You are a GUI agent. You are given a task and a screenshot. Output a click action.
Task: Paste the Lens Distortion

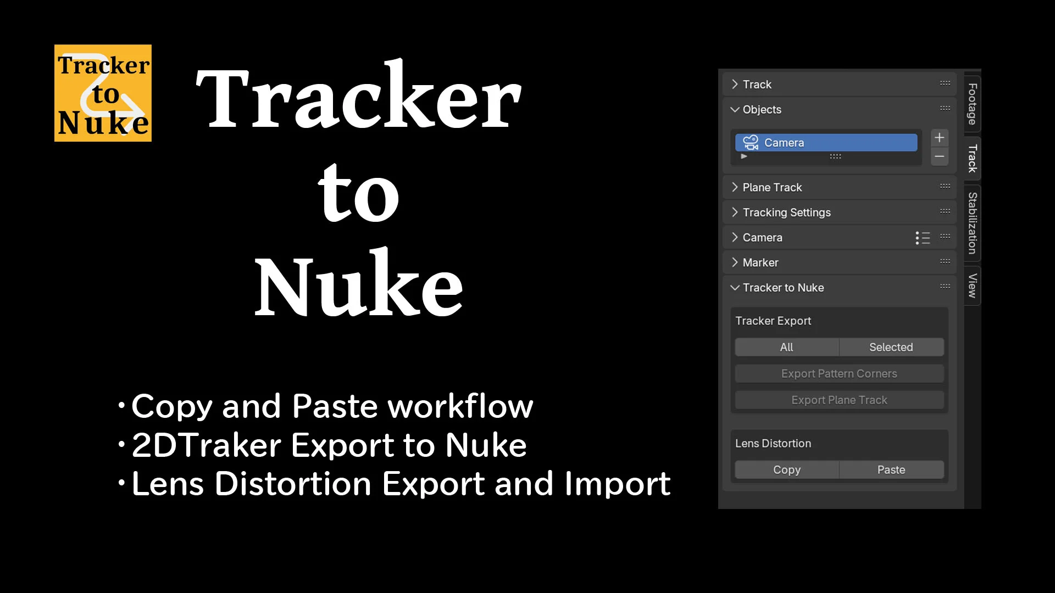tap(891, 470)
